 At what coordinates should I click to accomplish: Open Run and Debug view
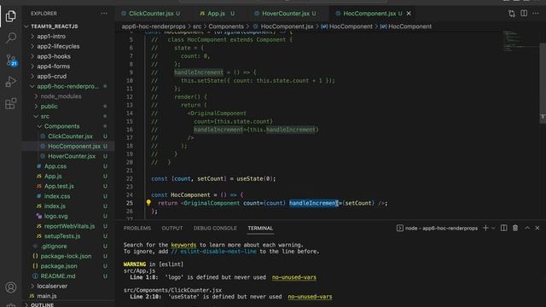(x=11, y=82)
